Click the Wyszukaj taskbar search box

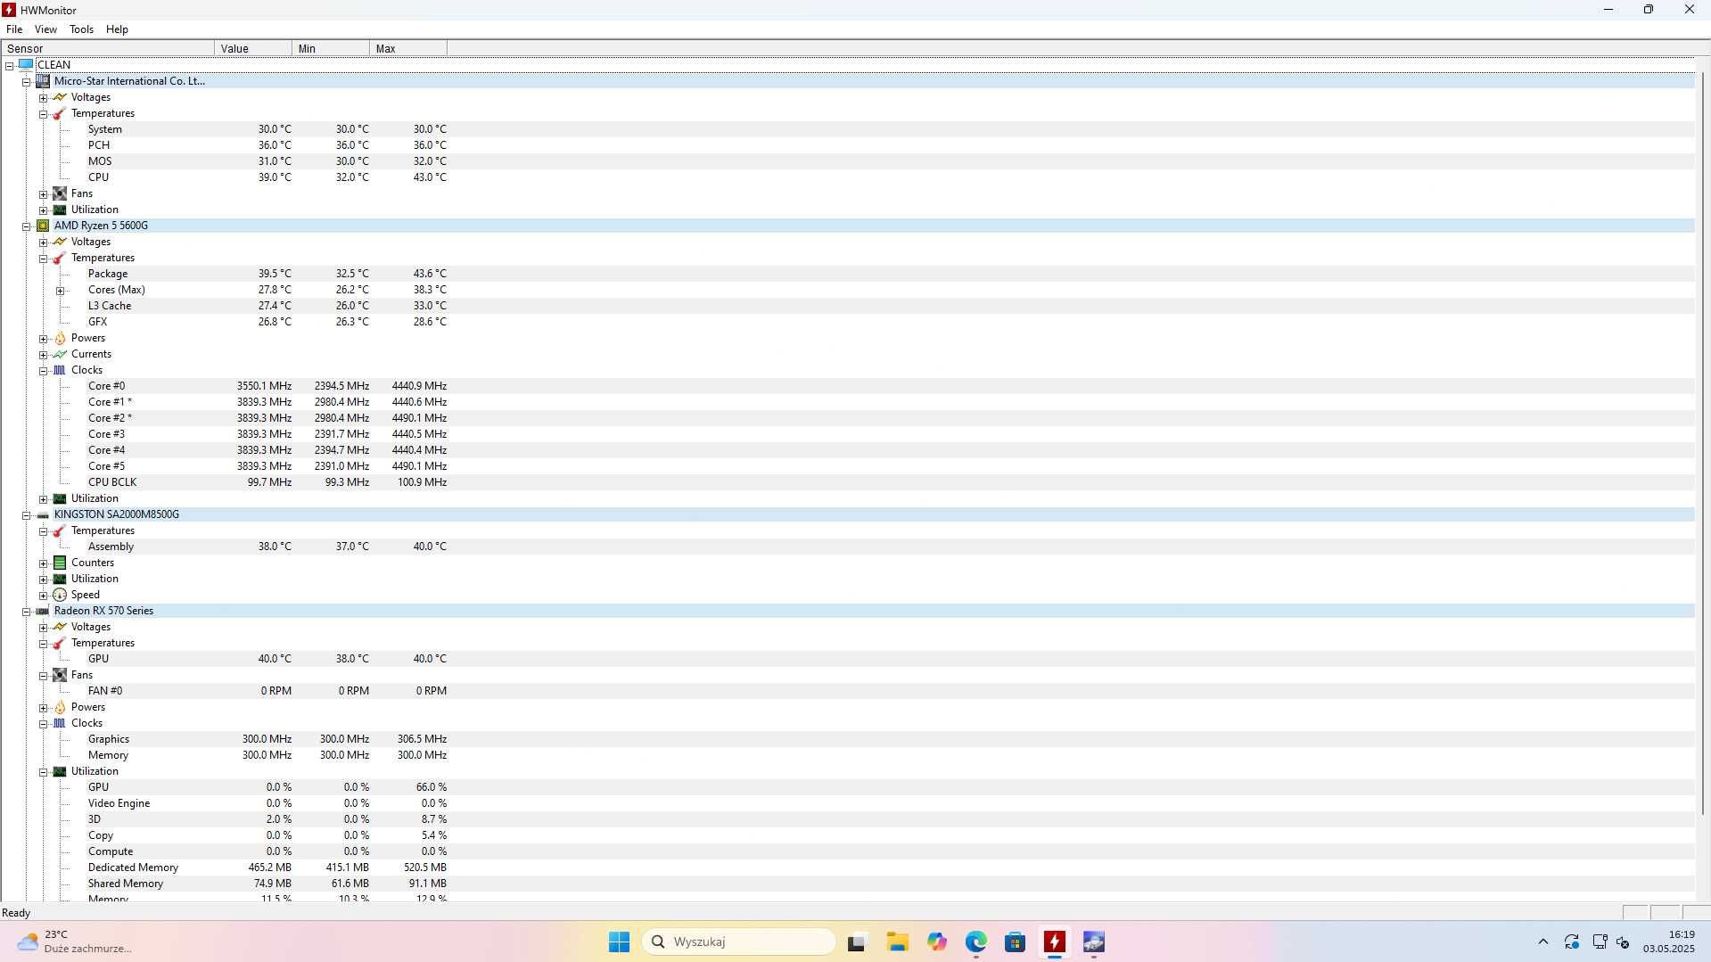[x=738, y=941]
